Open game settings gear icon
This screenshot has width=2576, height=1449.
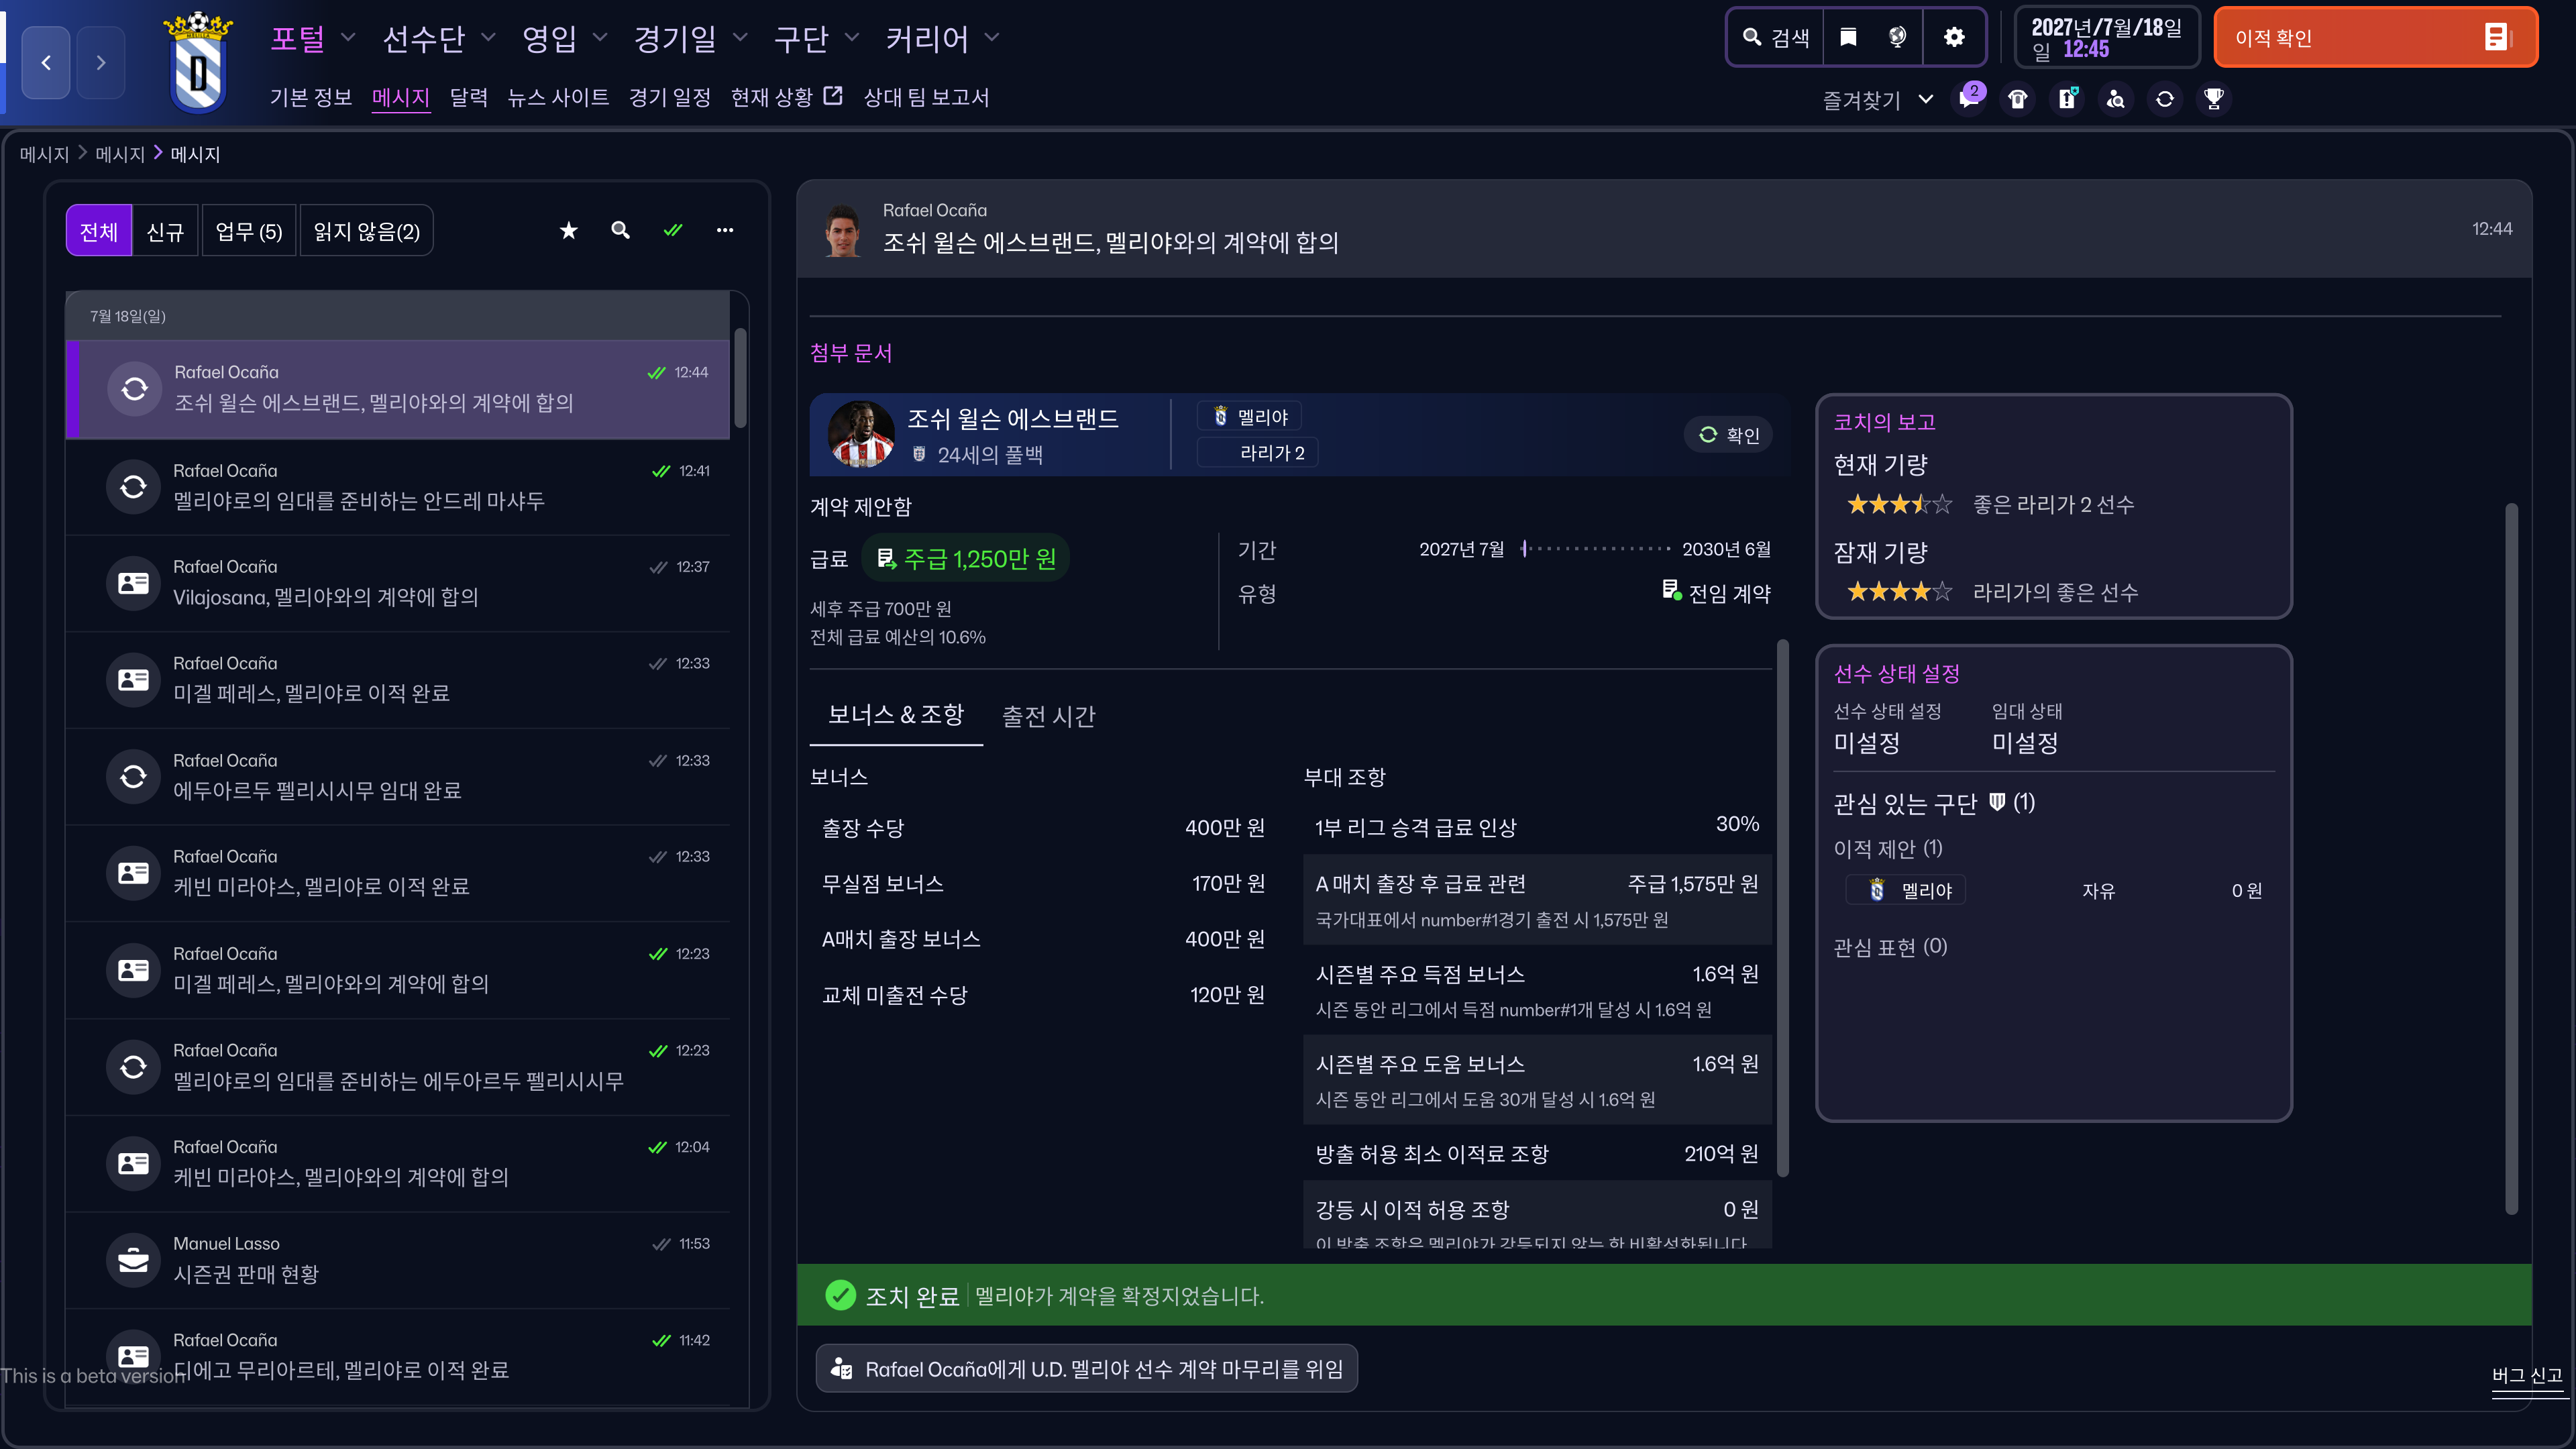pyautogui.click(x=1954, y=37)
